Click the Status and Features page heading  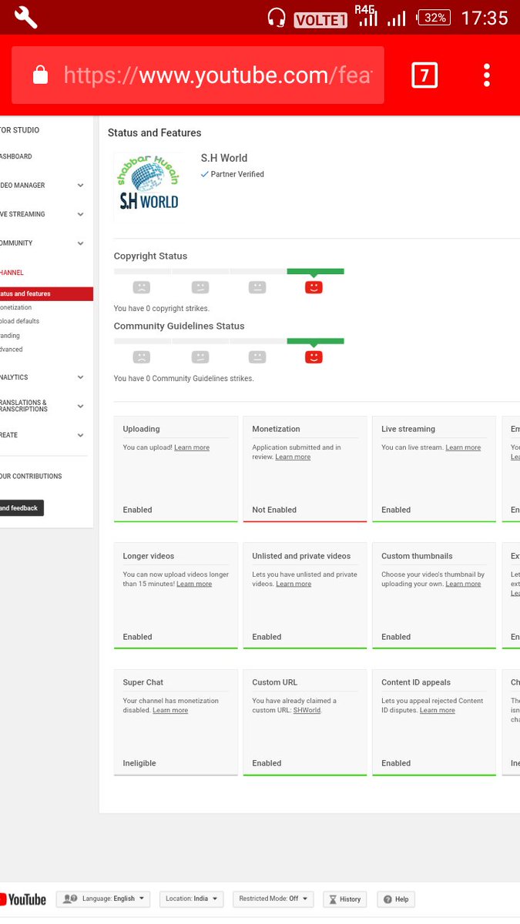(x=154, y=132)
